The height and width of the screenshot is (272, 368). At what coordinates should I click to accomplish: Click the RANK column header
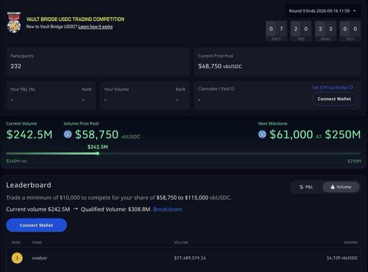click(x=16, y=242)
